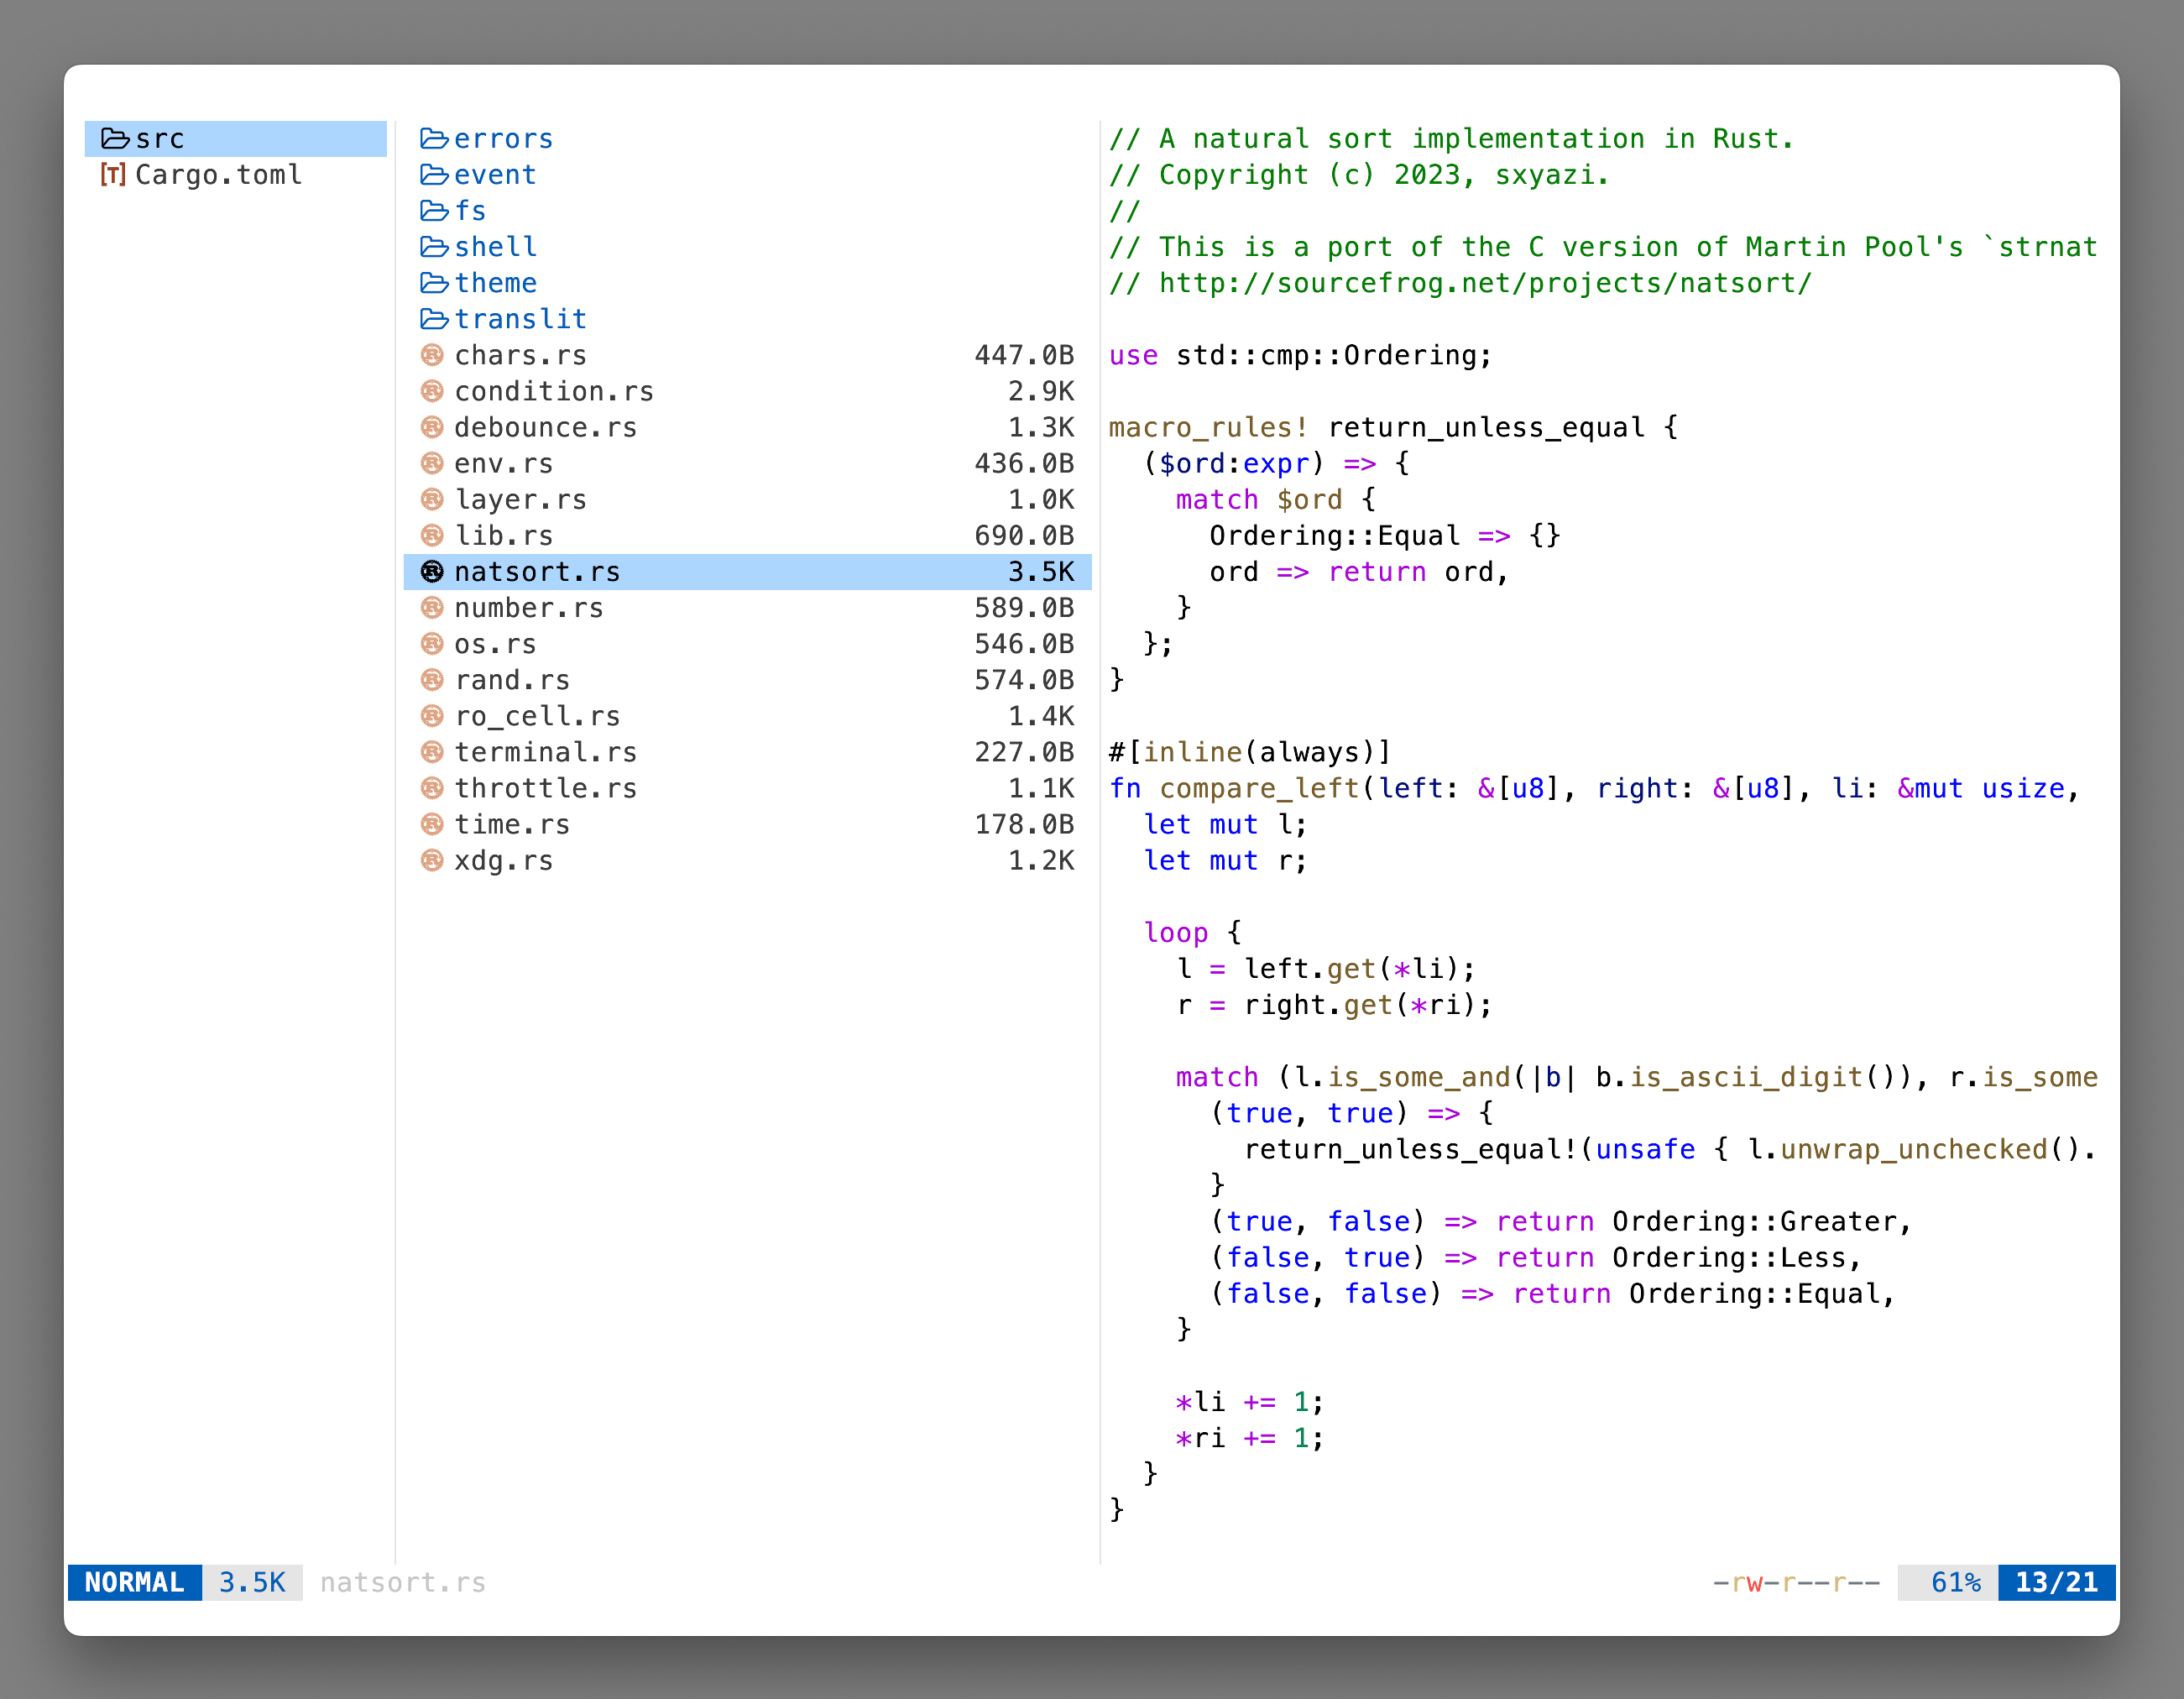Click the natsort.rs label in the status bar
Screen dimensions: 2184x1699
coord(402,1581)
